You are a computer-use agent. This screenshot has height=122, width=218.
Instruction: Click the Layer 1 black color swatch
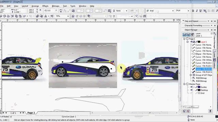pos(199,42)
